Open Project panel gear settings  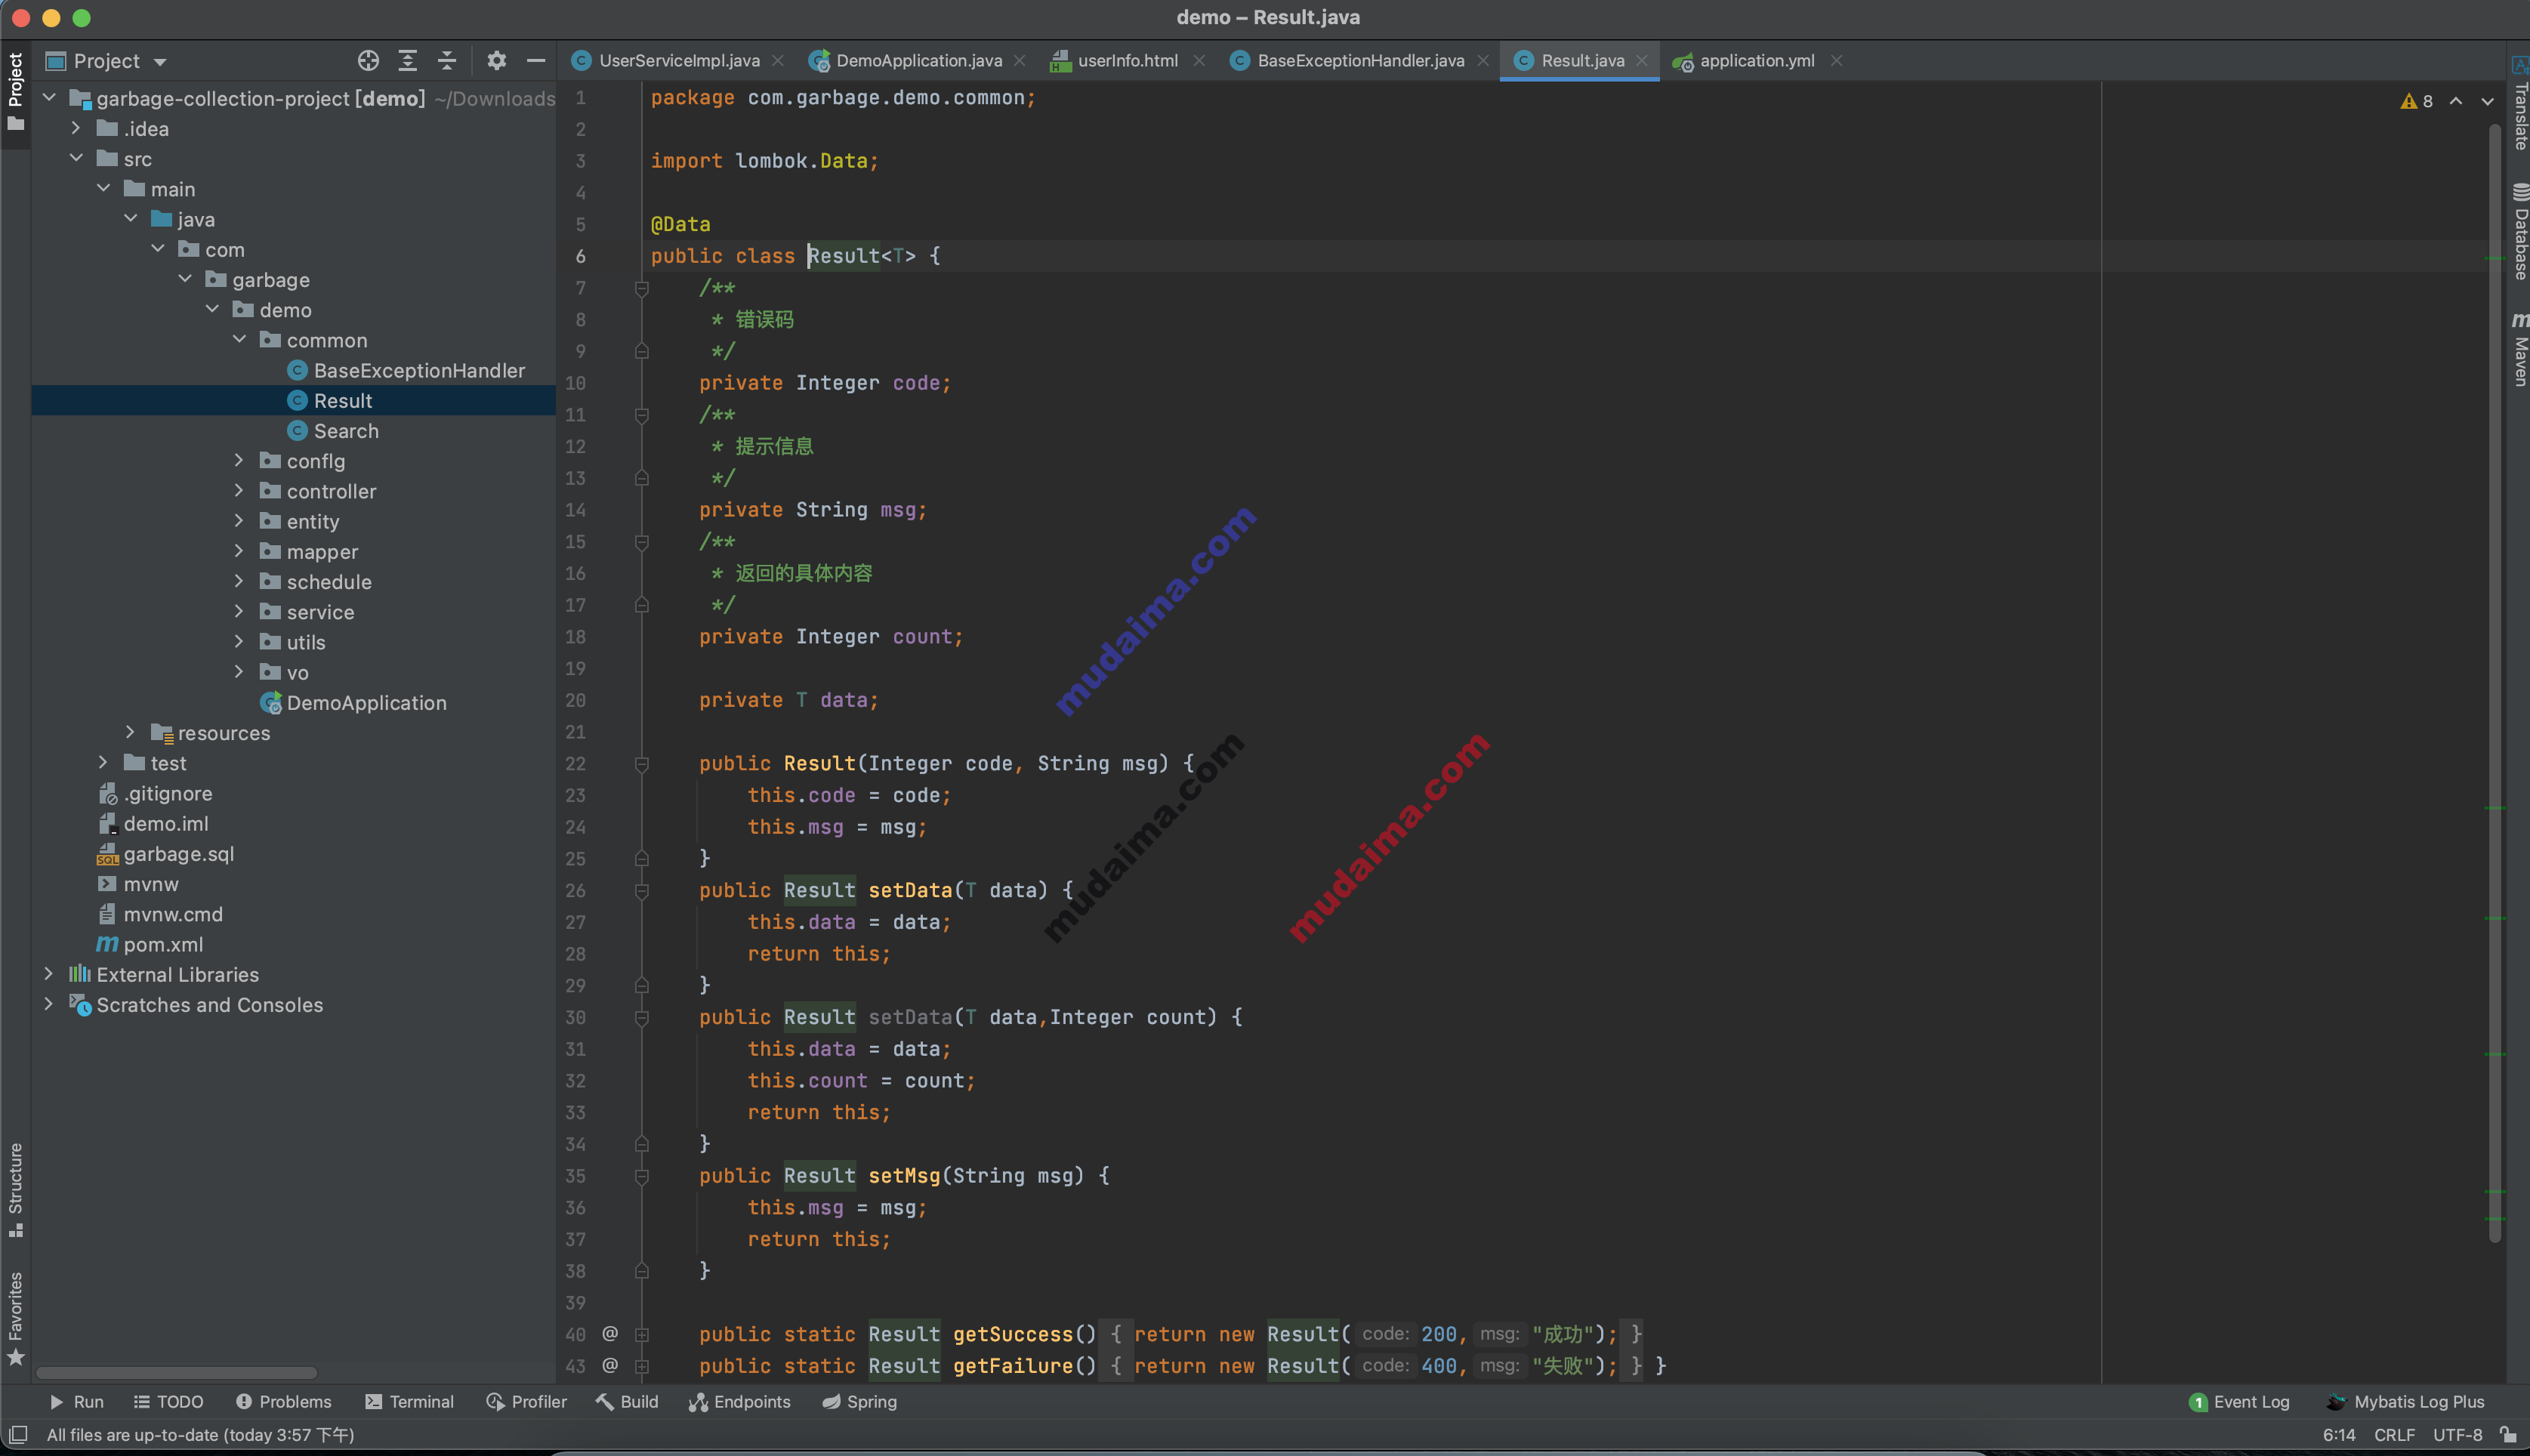pyautogui.click(x=496, y=61)
